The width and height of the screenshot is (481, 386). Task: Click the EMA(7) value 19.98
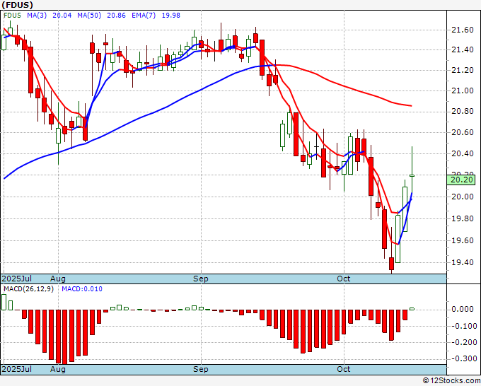(171, 16)
